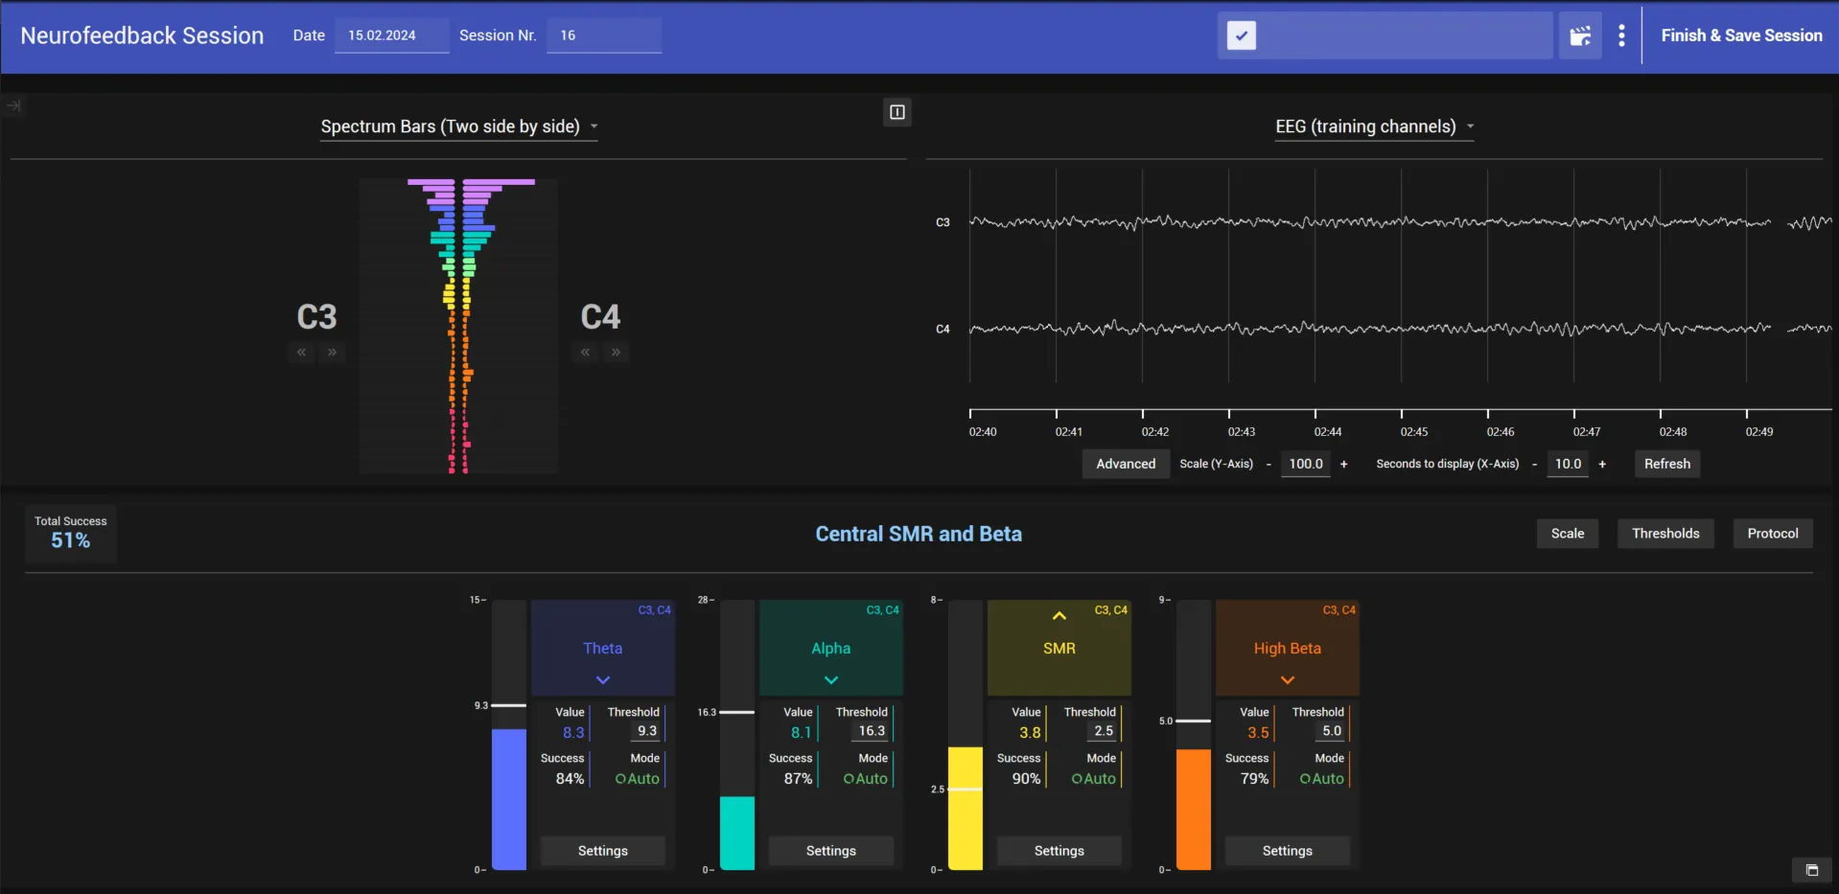The height and width of the screenshot is (894, 1839).
Task: Click the Scale button for the protocol
Action: pos(1568,534)
